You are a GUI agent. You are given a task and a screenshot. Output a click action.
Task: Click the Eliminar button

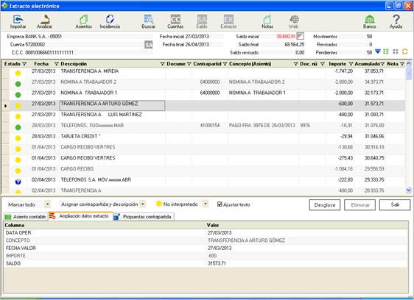360,205
